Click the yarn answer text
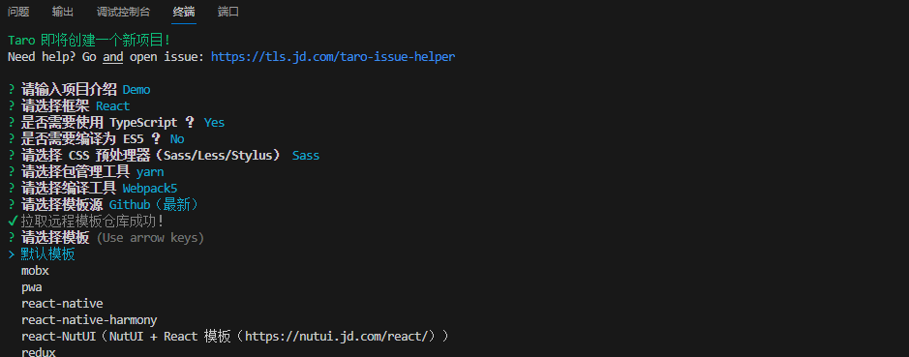This screenshot has height=357, width=909. 150,172
